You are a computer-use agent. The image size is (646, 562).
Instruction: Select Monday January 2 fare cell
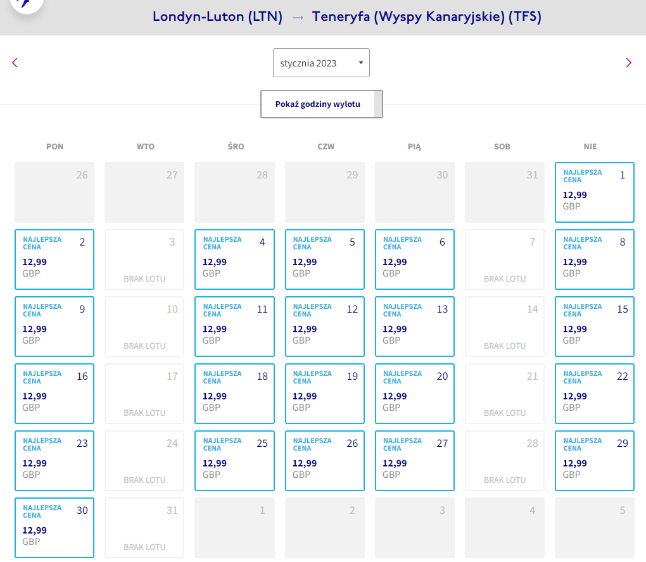tap(54, 259)
